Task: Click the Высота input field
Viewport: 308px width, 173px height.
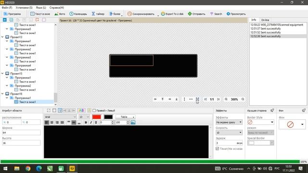Action: (21, 143)
